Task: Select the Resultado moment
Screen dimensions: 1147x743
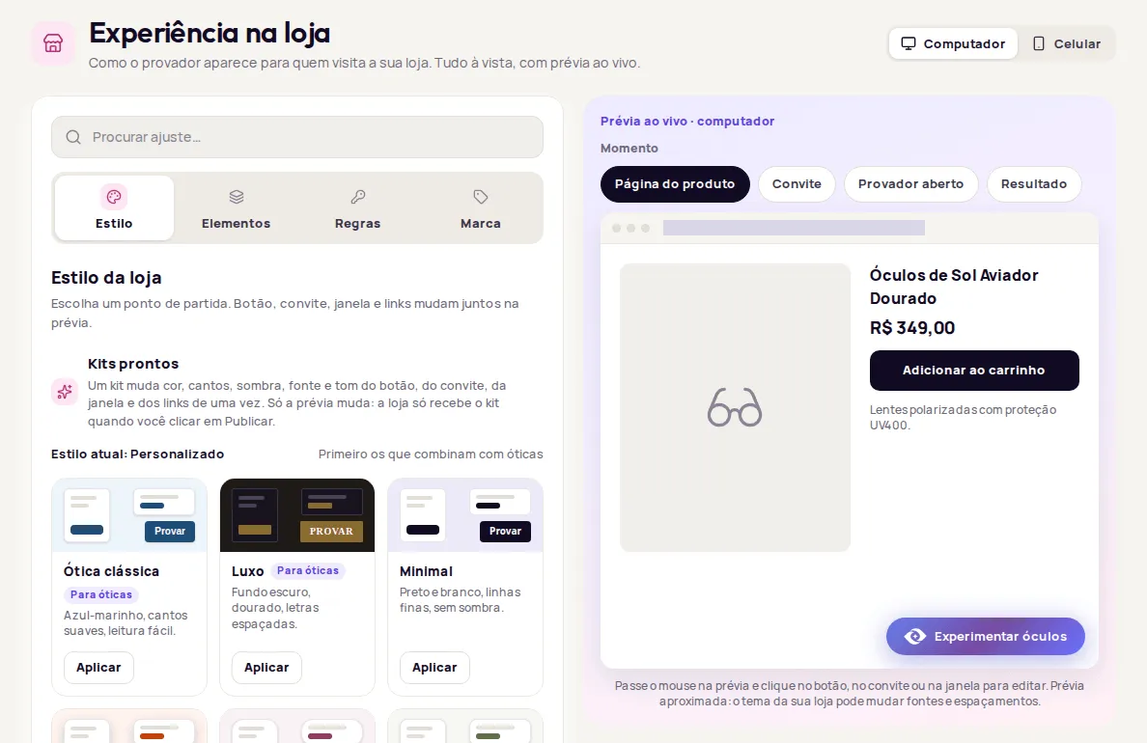Action: point(1034,184)
